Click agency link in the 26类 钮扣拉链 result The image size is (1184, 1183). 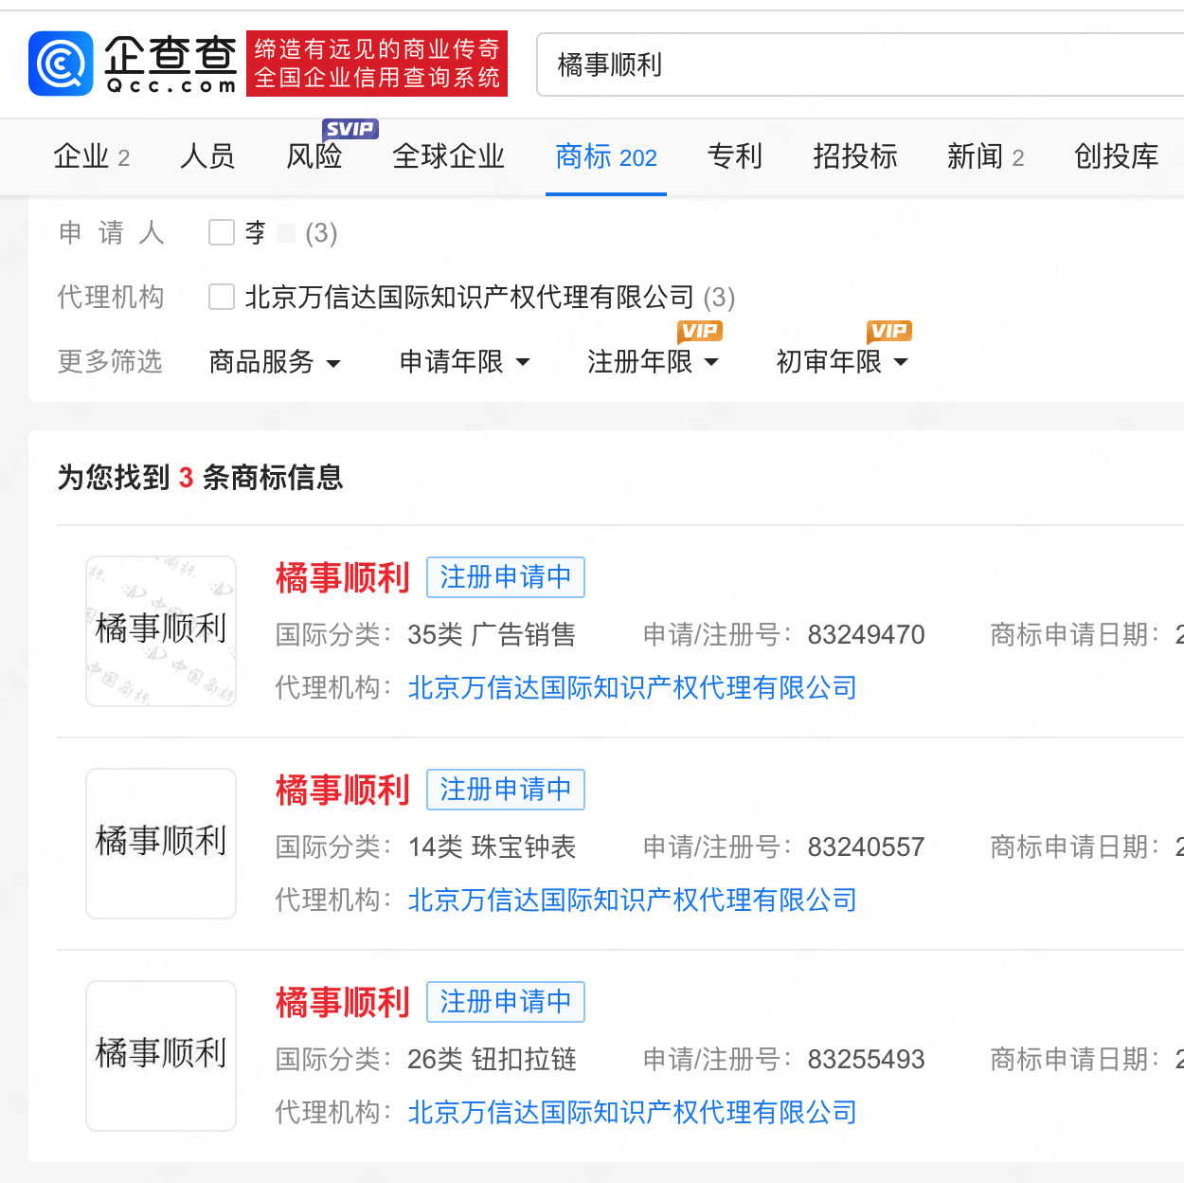coord(632,1112)
